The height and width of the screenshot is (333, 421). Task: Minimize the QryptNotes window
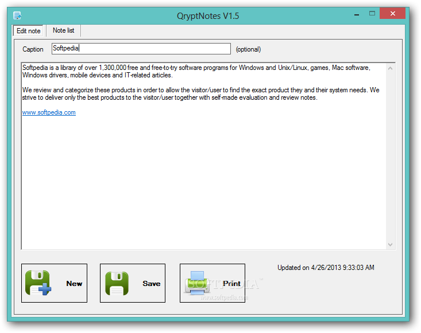pos(357,14)
